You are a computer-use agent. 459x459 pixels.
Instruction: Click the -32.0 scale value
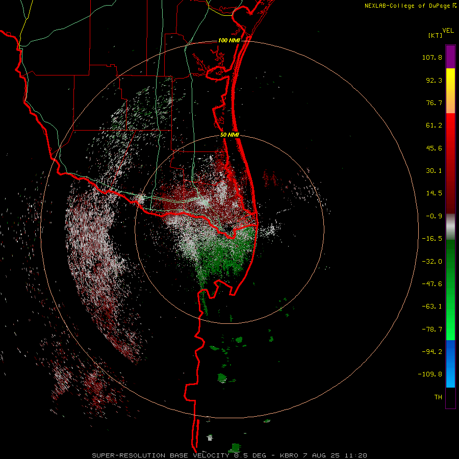point(432,262)
